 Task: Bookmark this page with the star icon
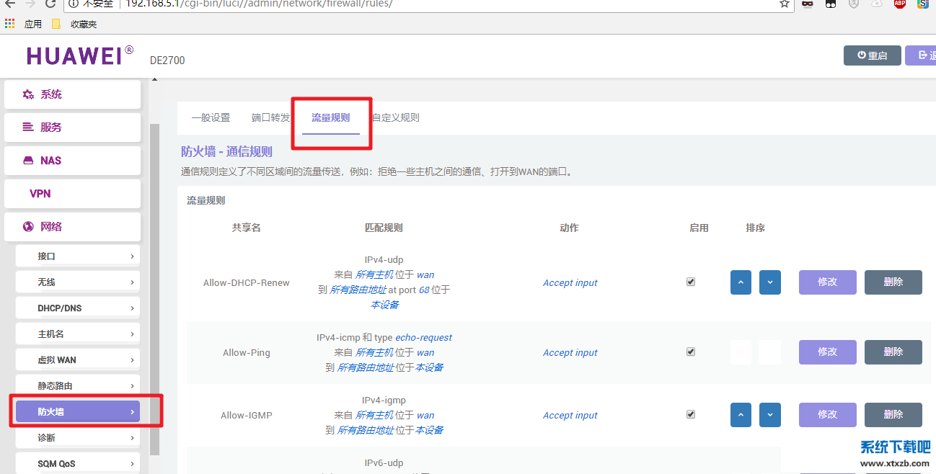point(785,4)
